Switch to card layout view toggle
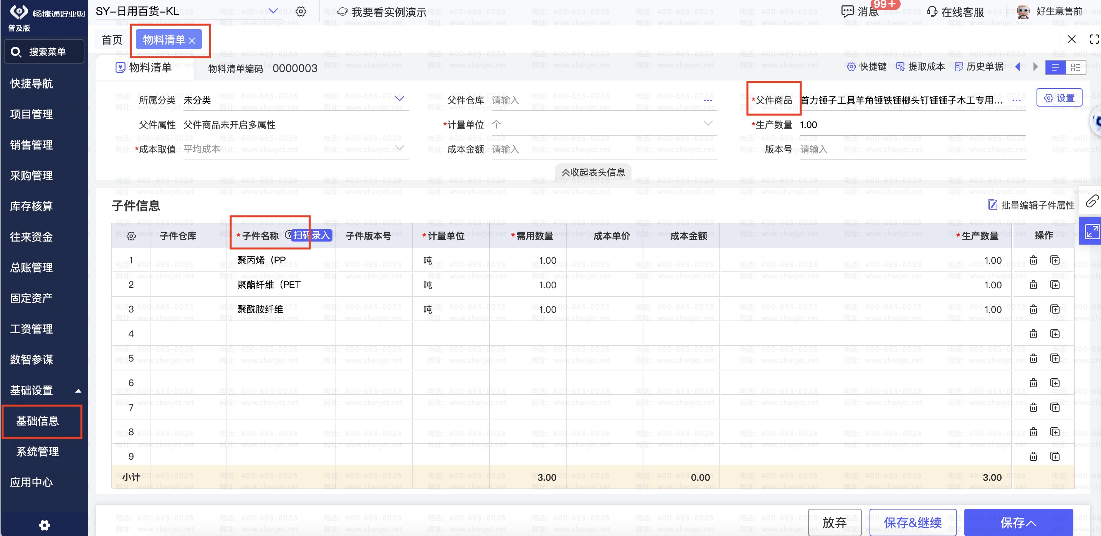This screenshot has width=1101, height=536. [1075, 67]
